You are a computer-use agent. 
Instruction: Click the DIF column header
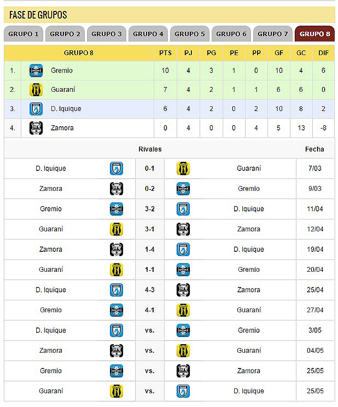[323, 53]
